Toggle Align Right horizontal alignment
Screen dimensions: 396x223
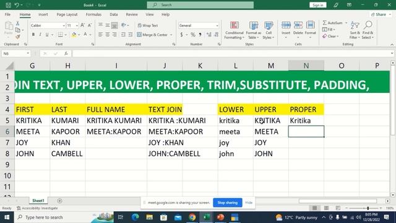114,35
